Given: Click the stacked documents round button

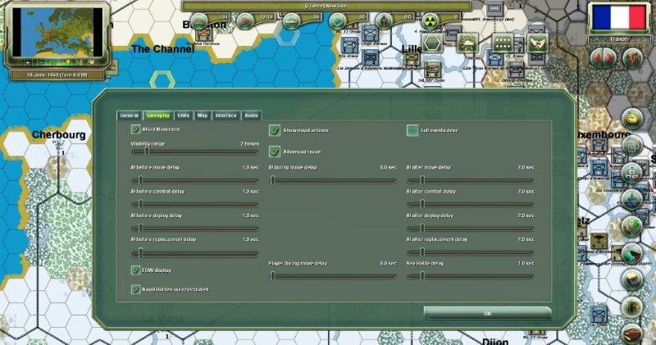Looking at the screenshot, I should tap(631, 145).
